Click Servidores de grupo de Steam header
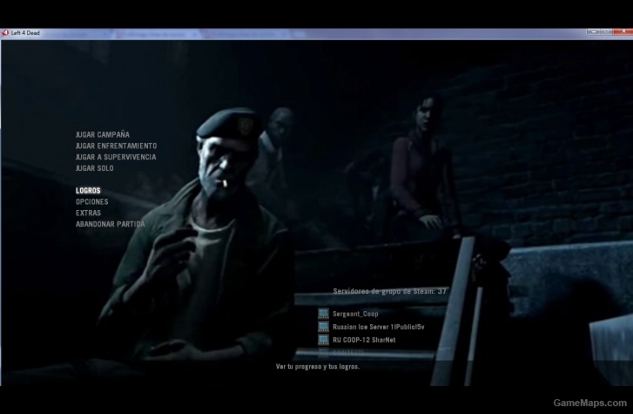The height and width of the screenshot is (414, 633). (389, 291)
